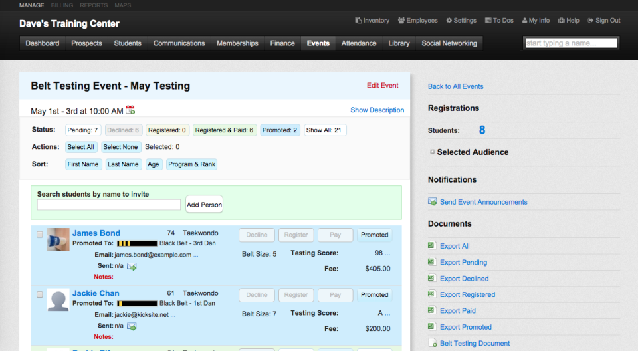Screen dimensions: 638x351
Task: Click the spreadsheet icon beside Export Declined
Action: coord(431,278)
